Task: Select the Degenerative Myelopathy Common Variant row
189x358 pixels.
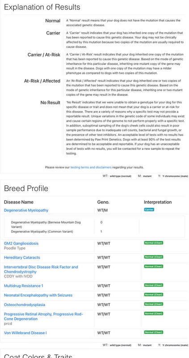Action: (94, 231)
